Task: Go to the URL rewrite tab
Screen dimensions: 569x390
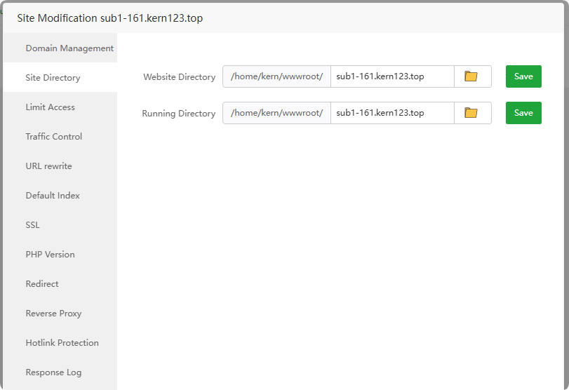Action: pyautogui.click(x=60, y=166)
